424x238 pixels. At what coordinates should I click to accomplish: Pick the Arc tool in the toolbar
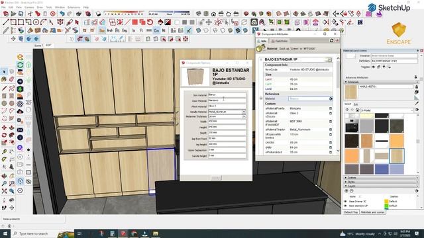click(x=43, y=22)
